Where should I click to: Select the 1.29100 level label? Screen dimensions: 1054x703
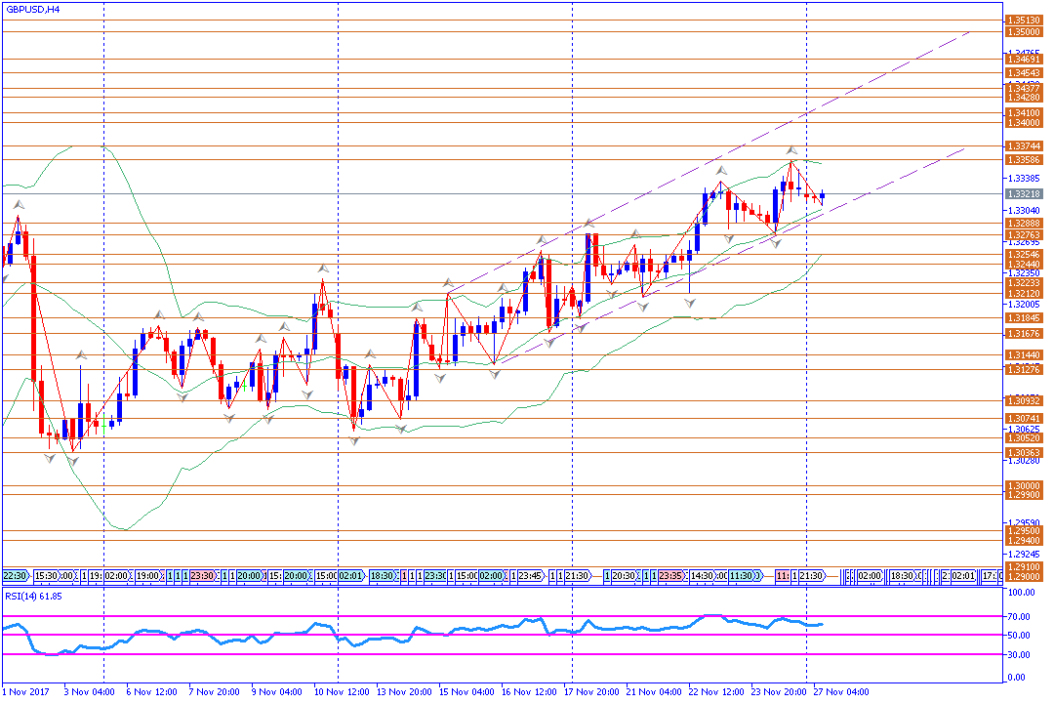(1023, 567)
